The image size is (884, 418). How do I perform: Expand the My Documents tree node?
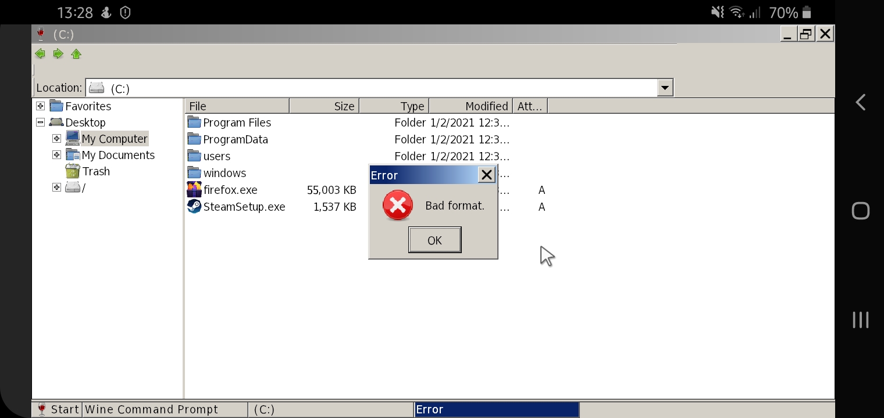(56, 154)
